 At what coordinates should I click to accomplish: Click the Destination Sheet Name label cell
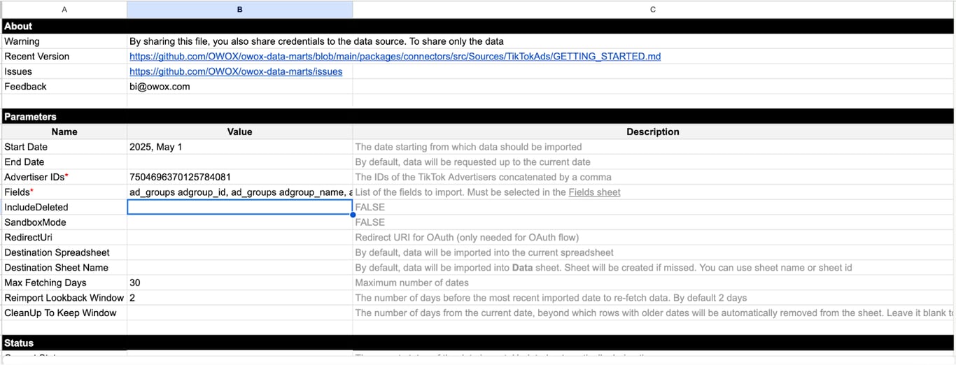64,268
